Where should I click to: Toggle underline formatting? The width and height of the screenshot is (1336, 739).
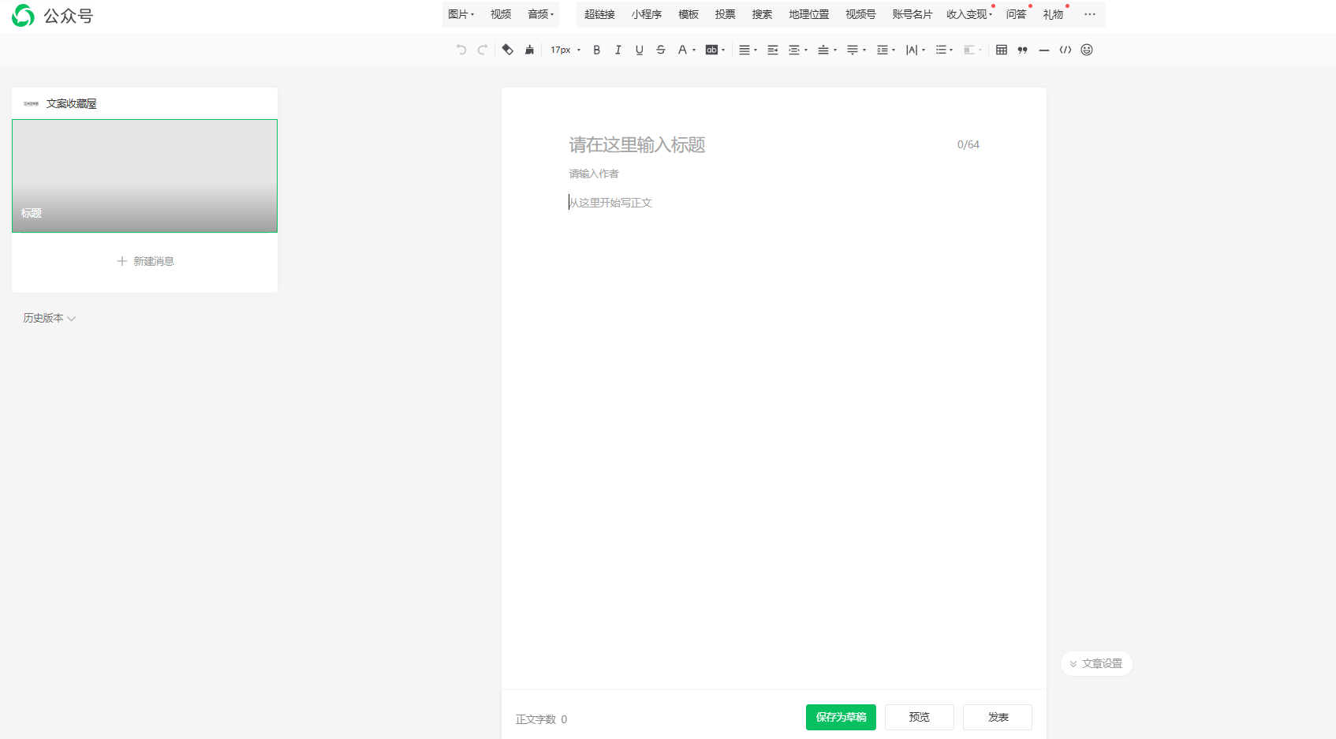[639, 50]
